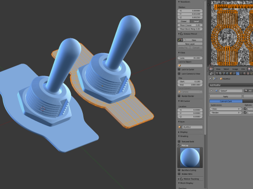The width and height of the screenshot is (253, 189).
Task: Click the Mean Crease slider field
Action: tap(190, 25)
